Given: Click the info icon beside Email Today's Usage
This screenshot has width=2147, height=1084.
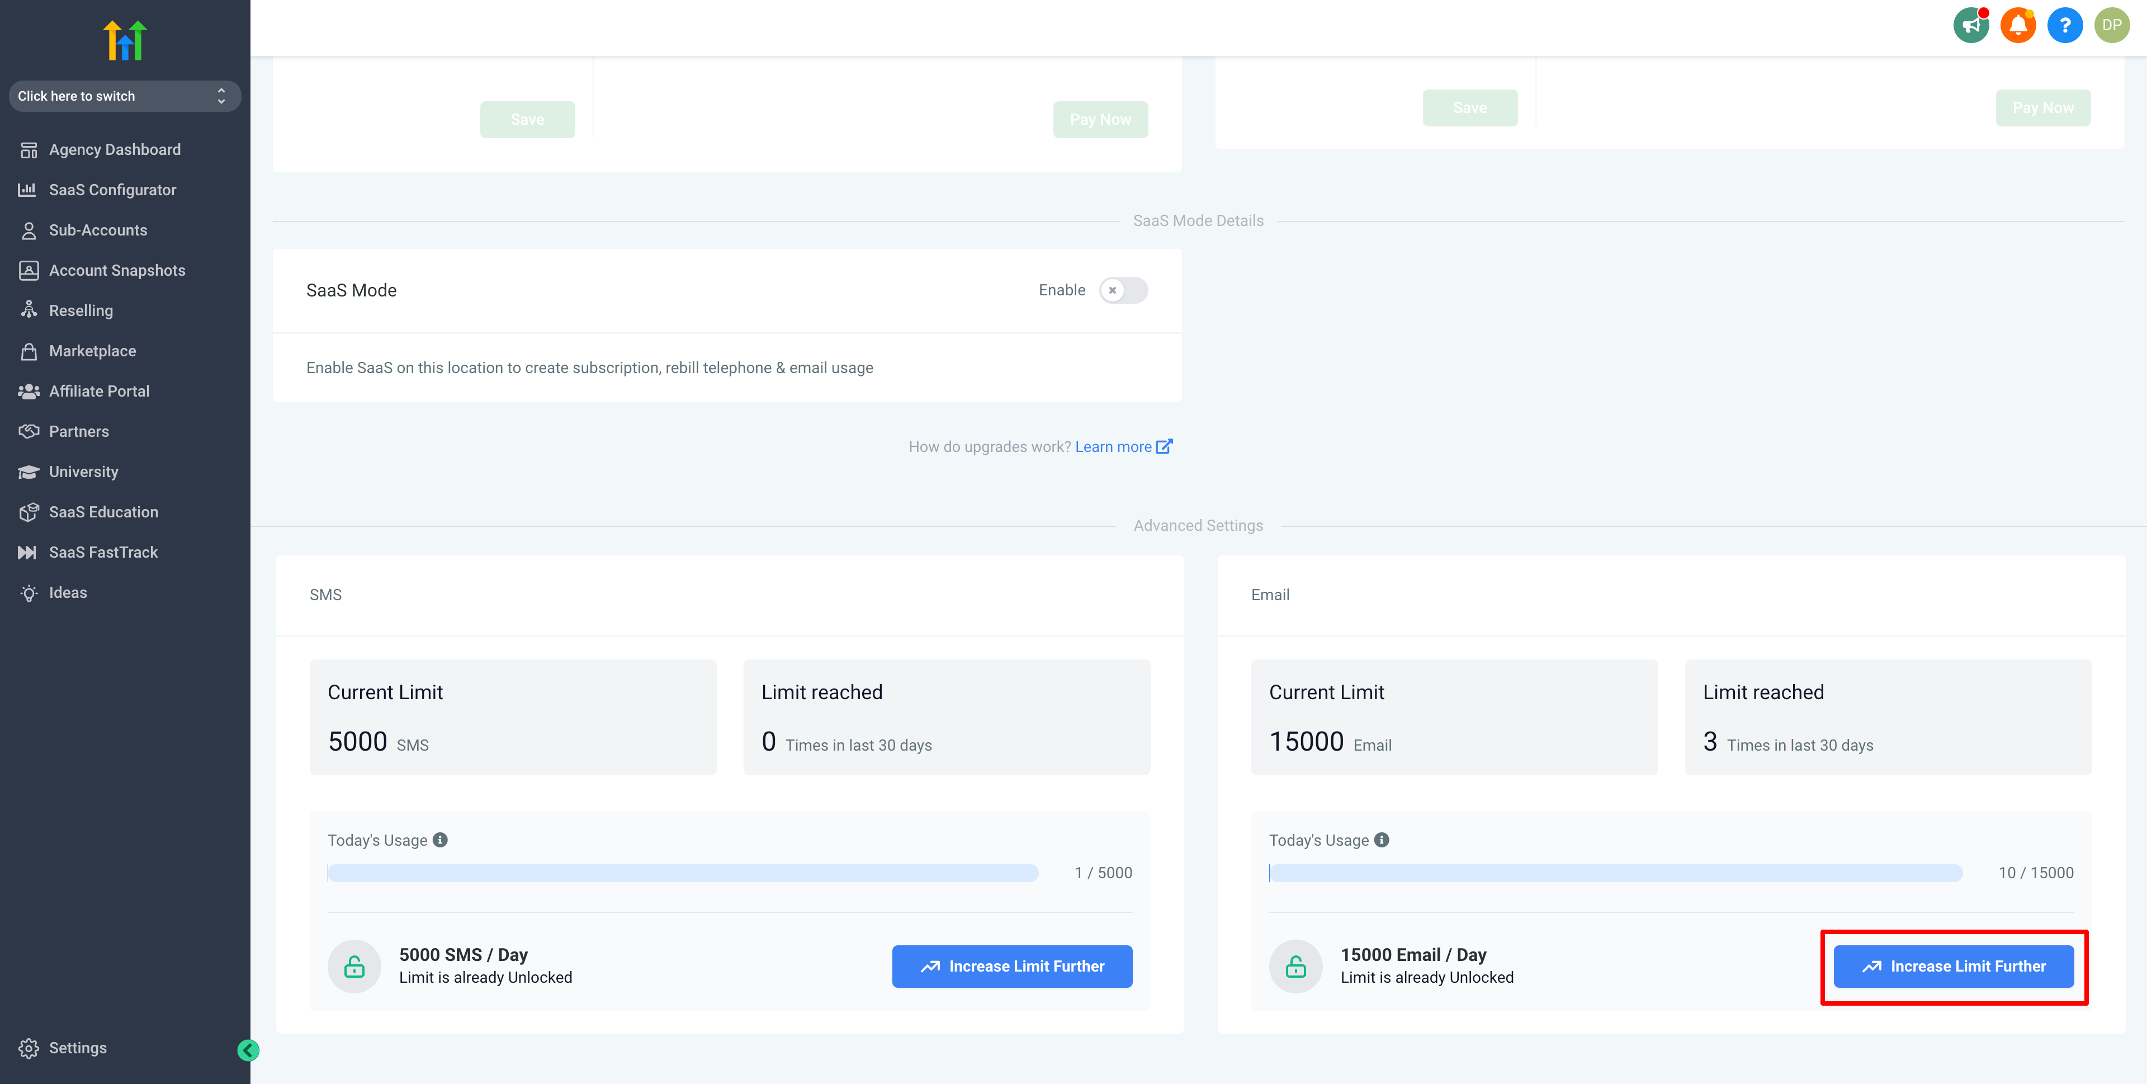Looking at the screenshot, I should [x=1381, y=840].
